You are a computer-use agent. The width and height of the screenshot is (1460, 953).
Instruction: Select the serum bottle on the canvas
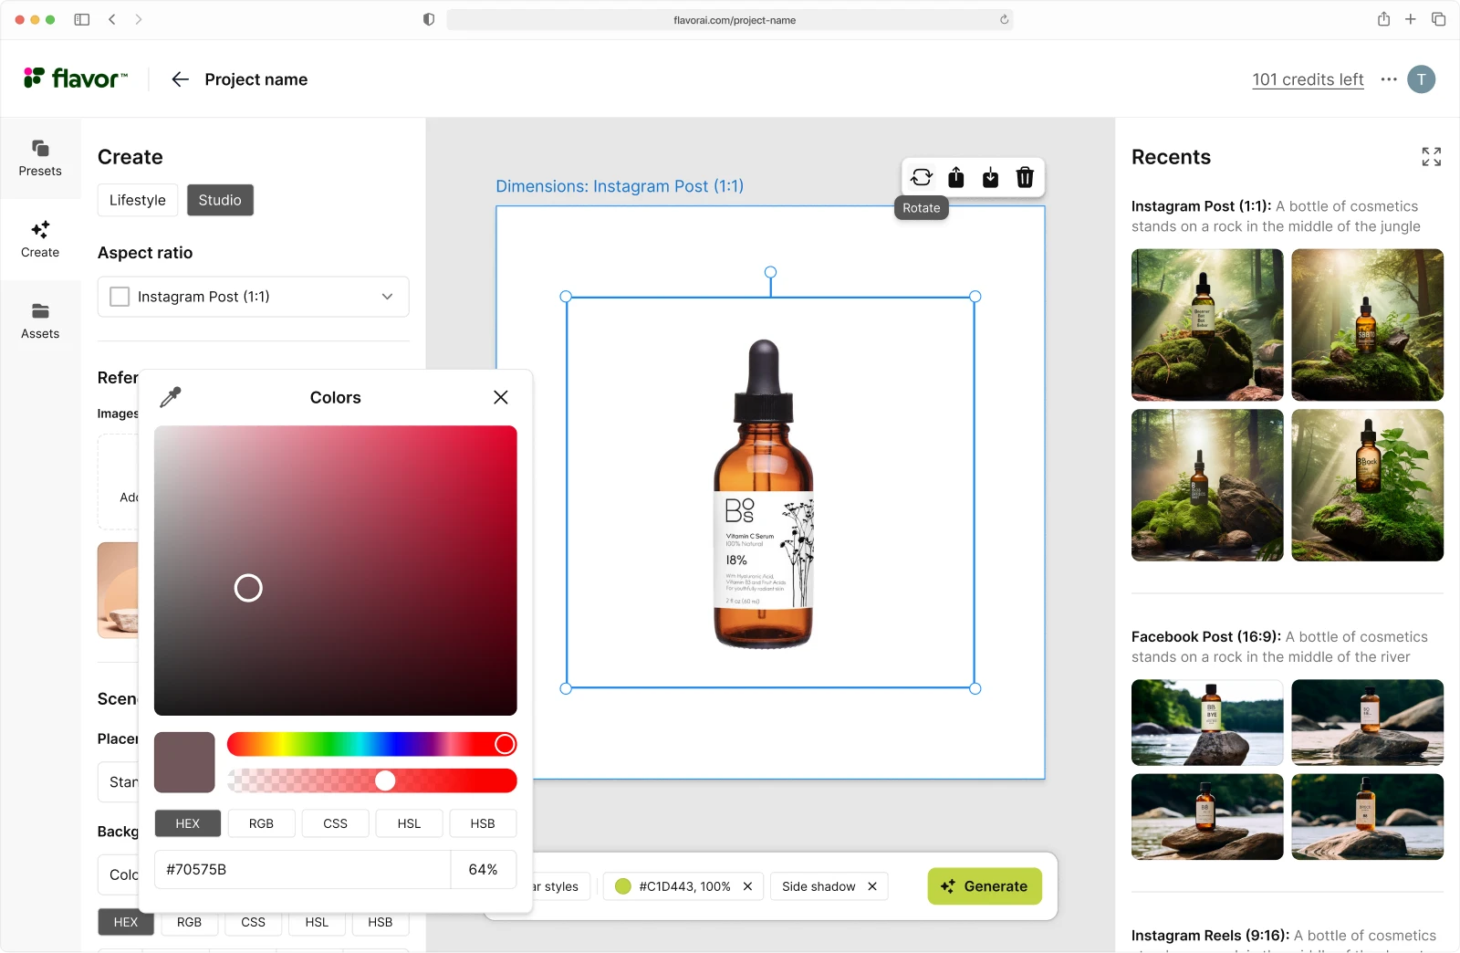tap(763, 494)
